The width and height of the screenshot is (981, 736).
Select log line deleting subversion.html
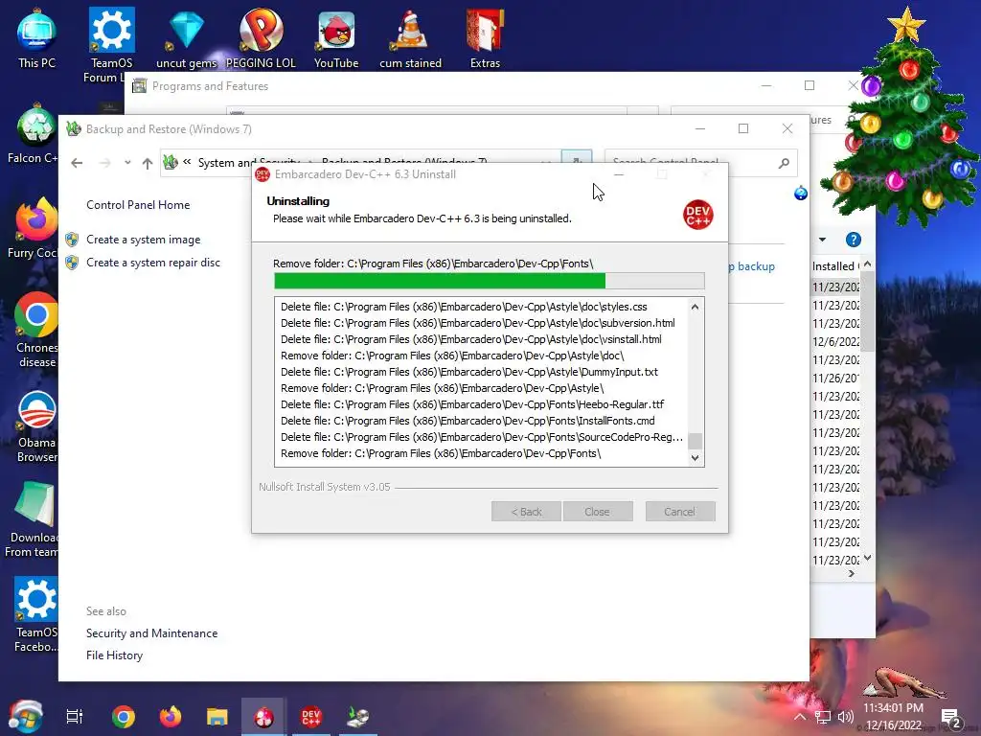477,323
